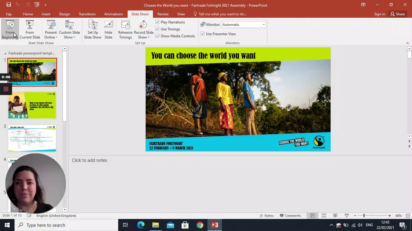Switch to the Insert tab
Screen dimensions: 412x231
[46, 14]
